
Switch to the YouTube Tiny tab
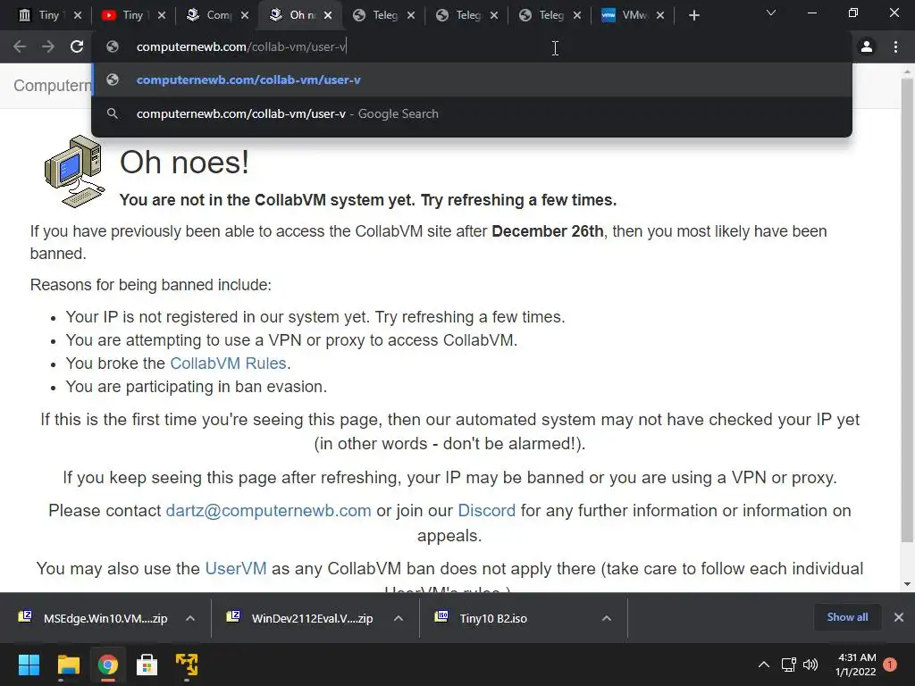click(x=132, y=15)
